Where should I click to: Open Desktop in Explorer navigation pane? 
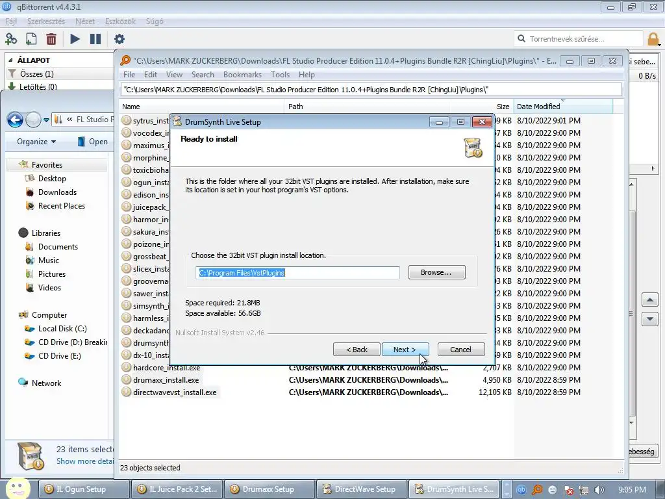point(52,179)
